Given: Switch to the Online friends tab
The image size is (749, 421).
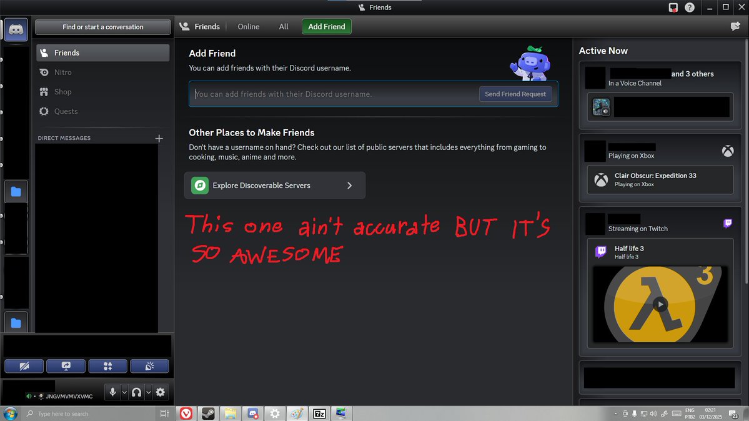Looking at the screenshot, I should pos(249,27).
